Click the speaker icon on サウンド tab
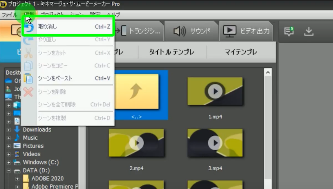The height and width of the screenshot is (189, 333). [180, 31]
